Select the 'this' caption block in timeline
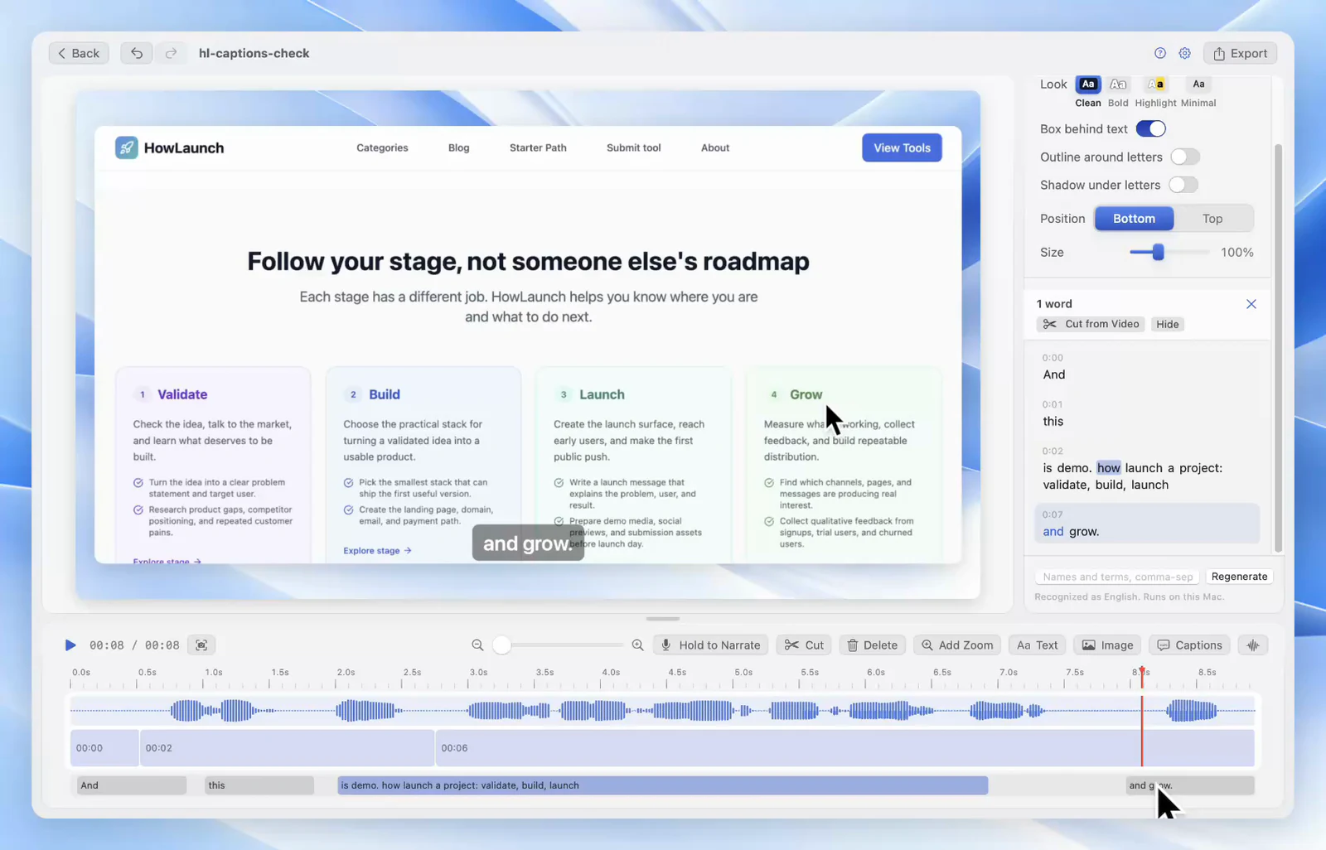 pyautogui.click(x=259, y=785)
